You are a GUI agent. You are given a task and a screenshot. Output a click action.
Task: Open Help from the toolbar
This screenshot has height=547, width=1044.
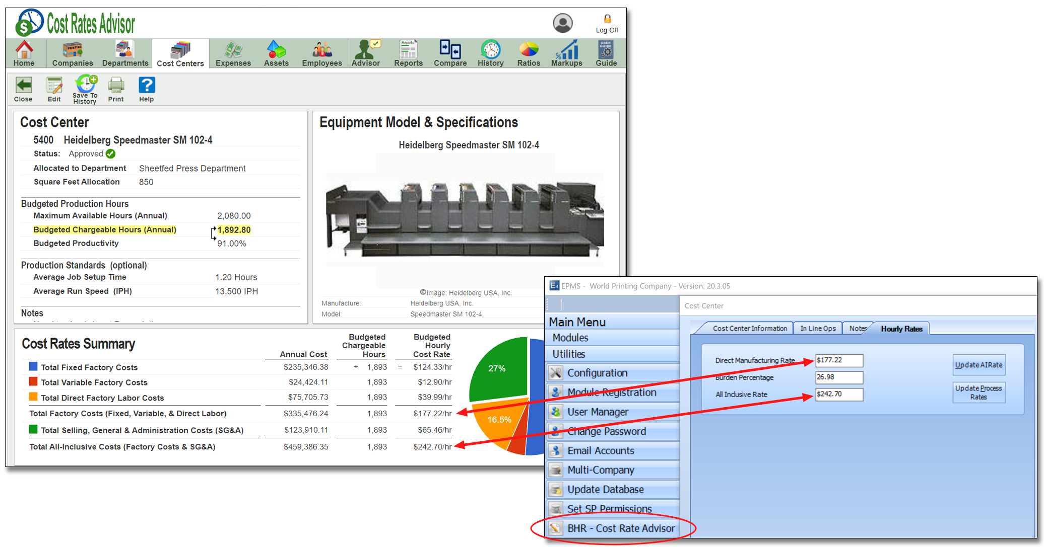pyautogui.click(x=147, y=90)
